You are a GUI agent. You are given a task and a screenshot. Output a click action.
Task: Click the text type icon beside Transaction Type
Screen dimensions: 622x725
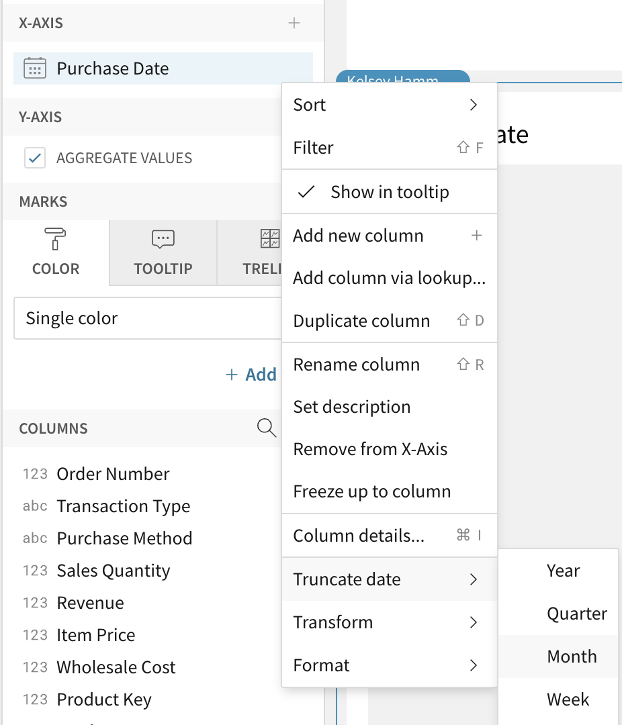tap(35, 506)
